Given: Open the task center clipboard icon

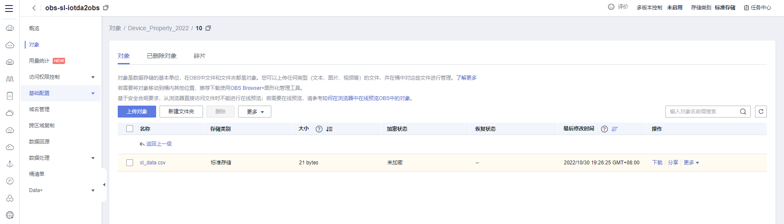Looking at the screenshot, I should pos(746,8).
